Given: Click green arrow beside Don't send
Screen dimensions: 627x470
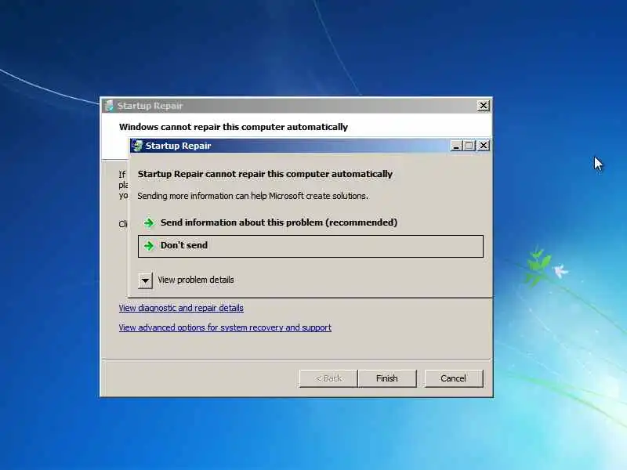Looking at the screenshot, I should click(x=149, y=246).
